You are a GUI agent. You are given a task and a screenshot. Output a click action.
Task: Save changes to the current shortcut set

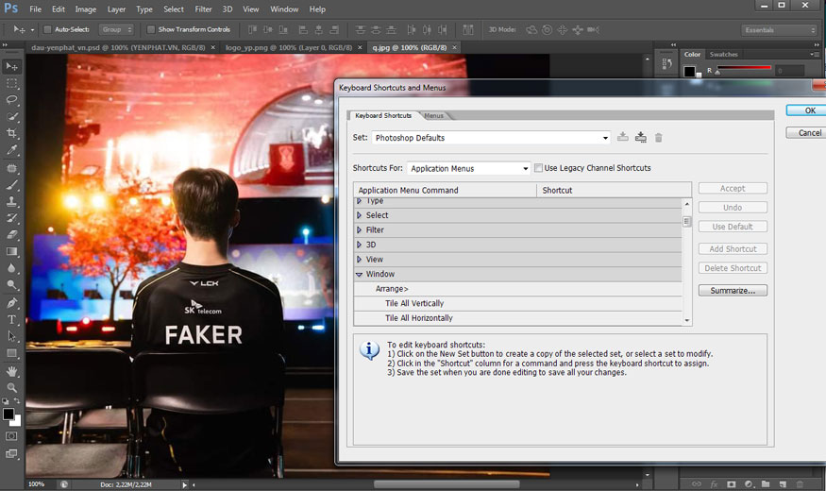[x=623, y=138]
